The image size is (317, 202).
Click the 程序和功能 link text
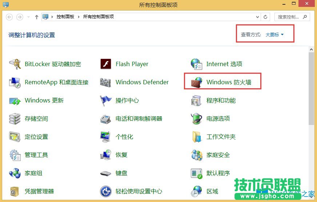pos(221,100)
